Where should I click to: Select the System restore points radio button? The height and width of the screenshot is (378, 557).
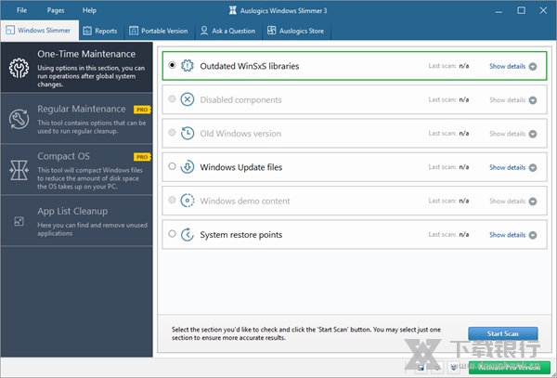click(x=173, y=234)
